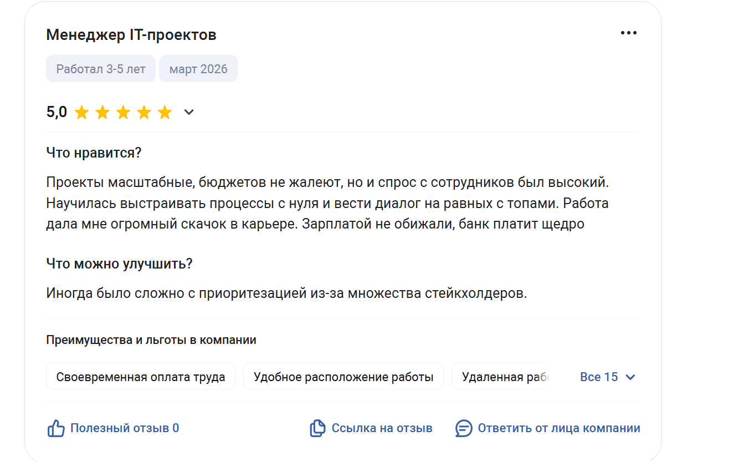Click the first rating star

click(x=81, y=113)
